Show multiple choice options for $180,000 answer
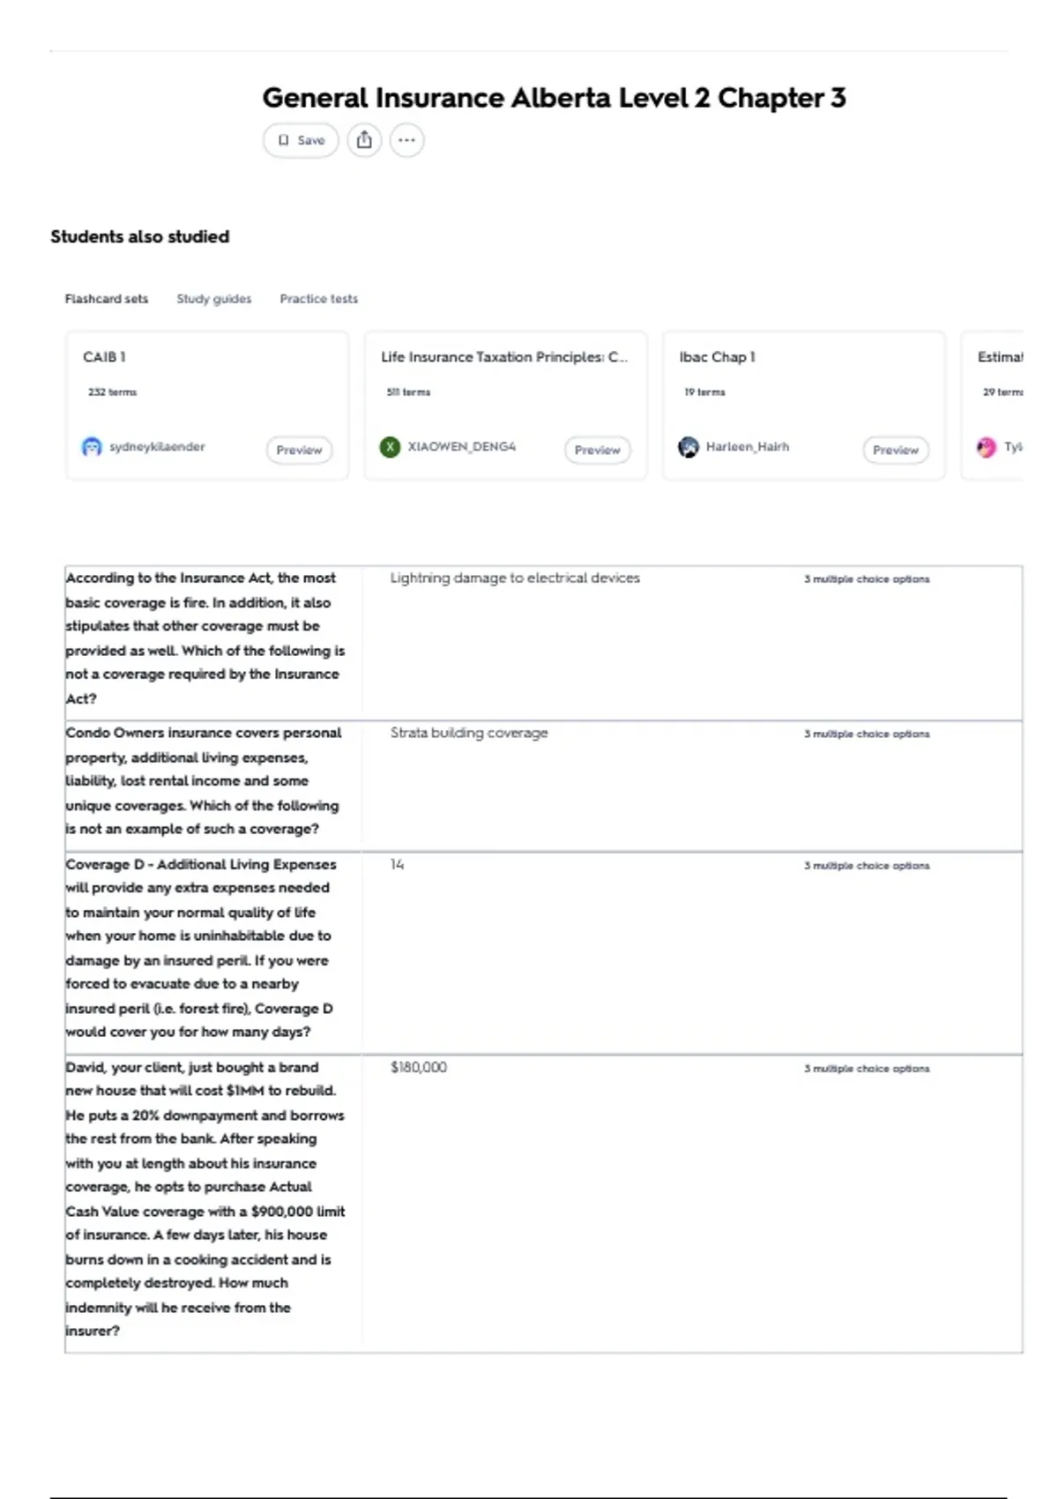 tap(867, 1069)
